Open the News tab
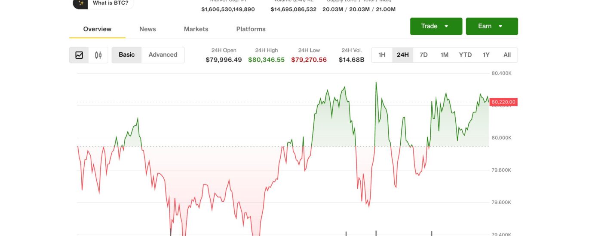Viewport: 589px width, 236px height. pos(147,29)
